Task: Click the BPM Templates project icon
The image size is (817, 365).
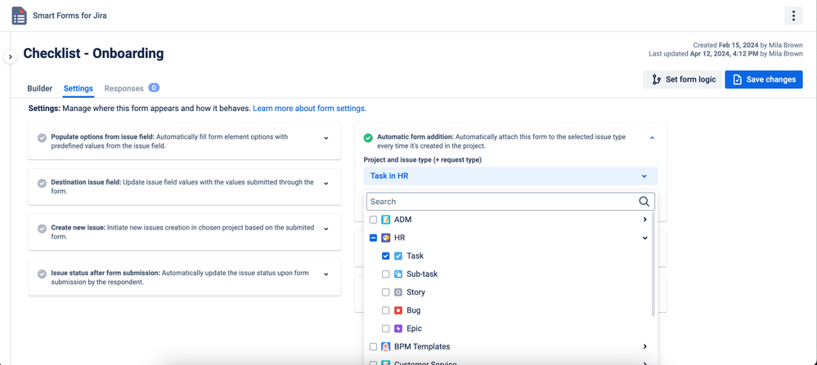Action: point(385,347)
